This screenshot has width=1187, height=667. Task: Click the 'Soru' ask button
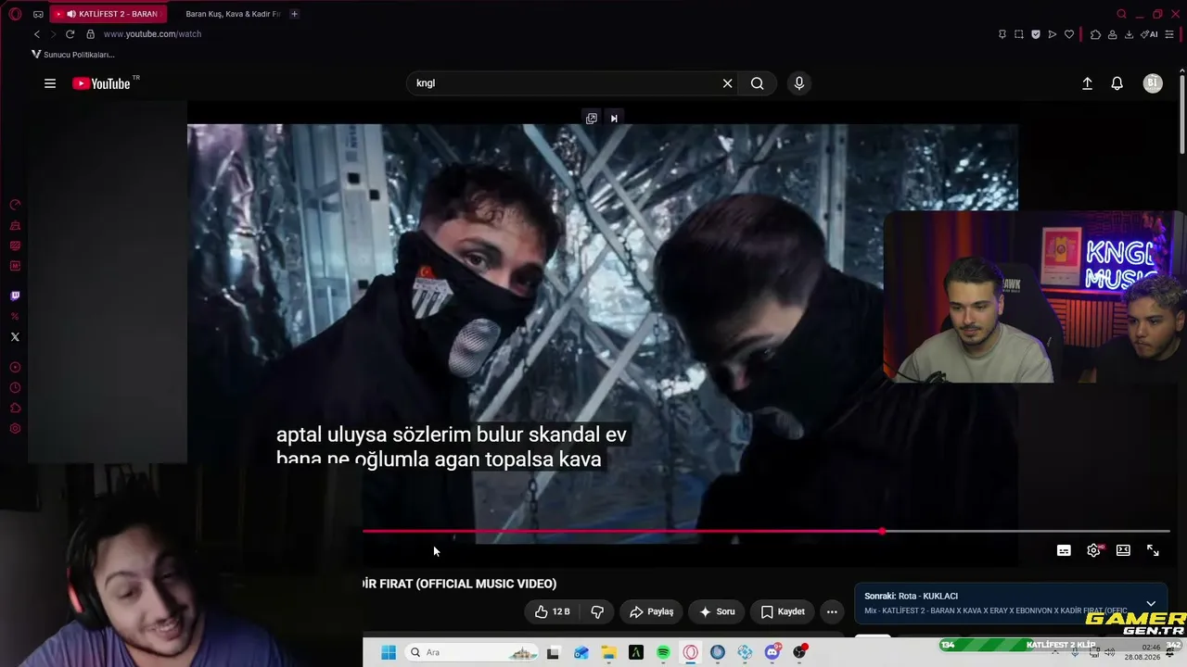tap(717, 611)
